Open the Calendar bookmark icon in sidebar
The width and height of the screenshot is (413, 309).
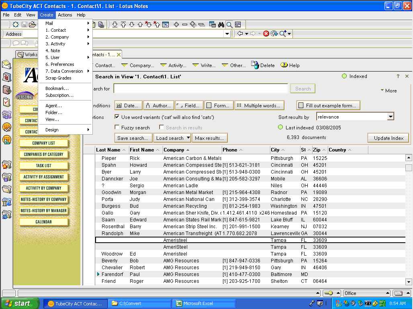click(6, 77)
